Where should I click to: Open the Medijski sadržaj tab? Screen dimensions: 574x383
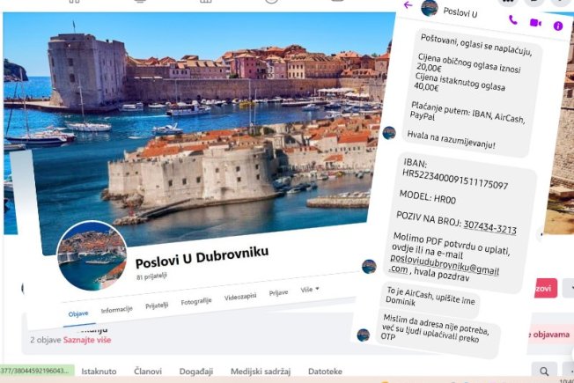coord(261,372)
